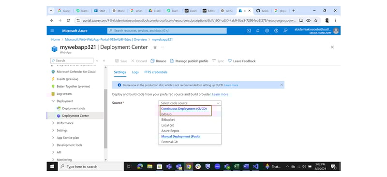This screenshot has height=177, width=387.
Task: Open Cloud Shell from the Azure header
Action: tap(249, 30)
